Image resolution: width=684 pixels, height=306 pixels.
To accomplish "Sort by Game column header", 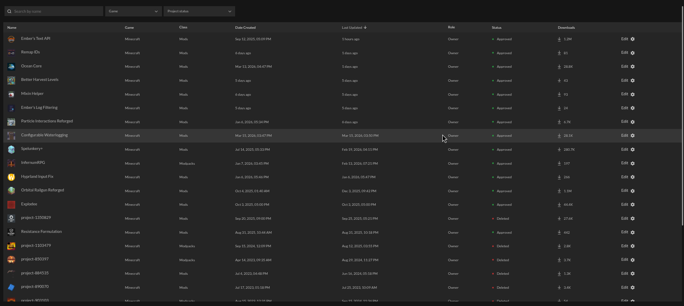I will point(129,28).
